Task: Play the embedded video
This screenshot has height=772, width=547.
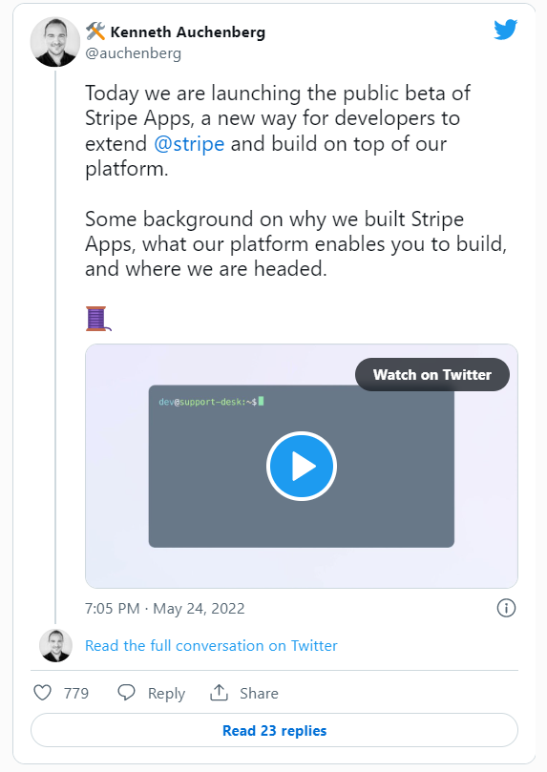Action: coord(302,466)
